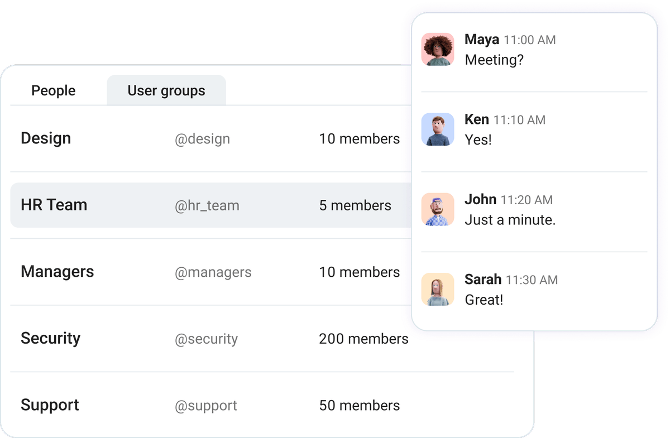Click Ken's profile avatar
This screenshot has height=438, width=670.
[x=438, y=129]
